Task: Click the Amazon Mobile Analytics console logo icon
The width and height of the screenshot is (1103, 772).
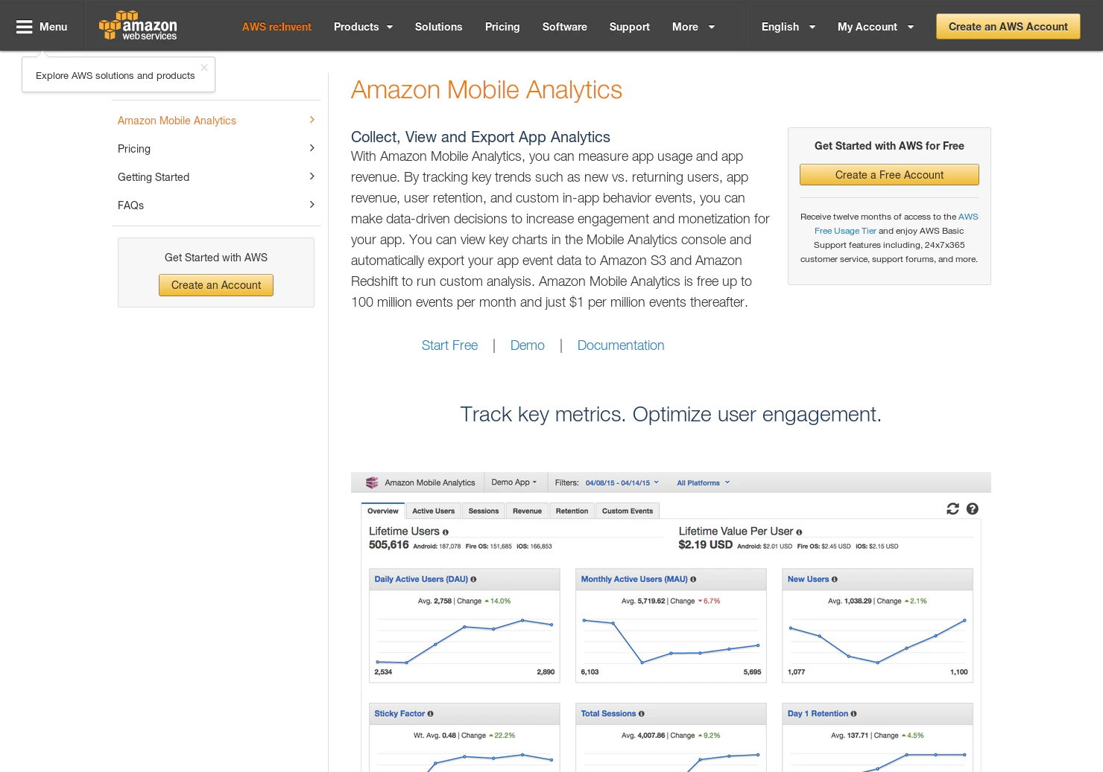Action: pos(372,482)
